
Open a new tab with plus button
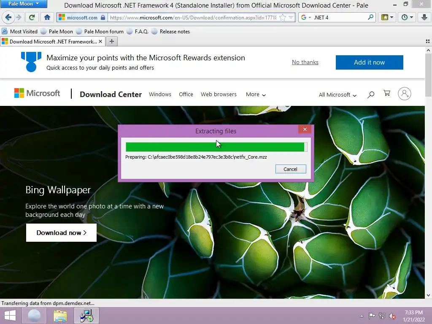pos(111,41)
